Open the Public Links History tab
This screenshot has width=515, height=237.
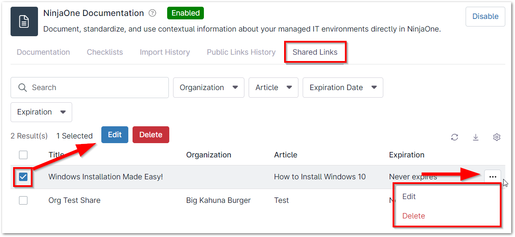pyautogui.click(x=241, y=52)
